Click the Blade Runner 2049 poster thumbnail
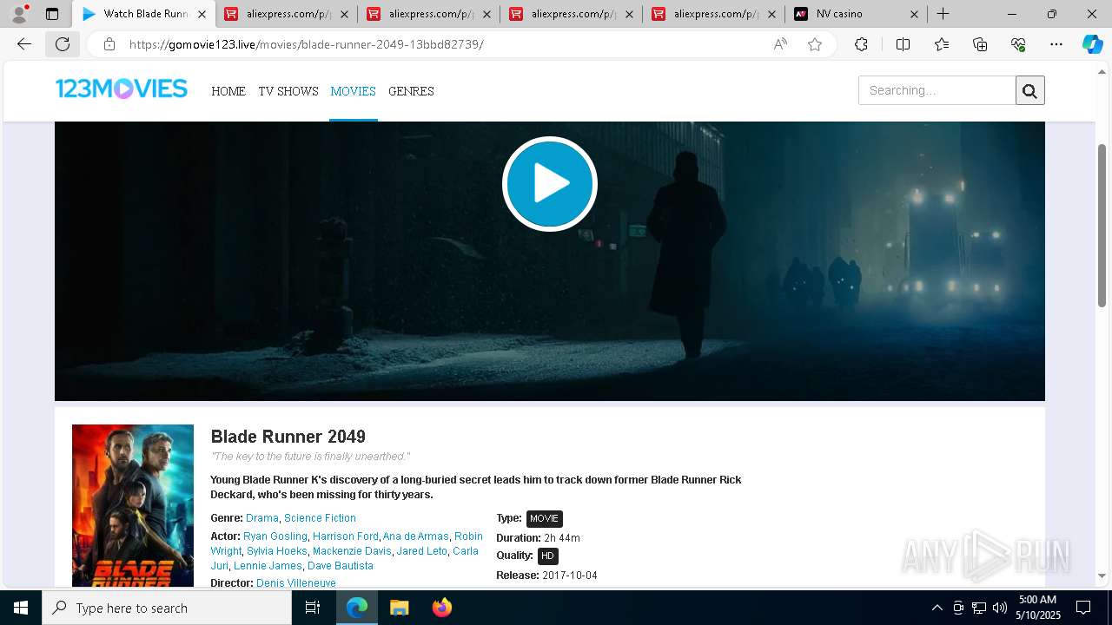The width and height of the screenshot is (1112, 625). click(x=133, y=505)
